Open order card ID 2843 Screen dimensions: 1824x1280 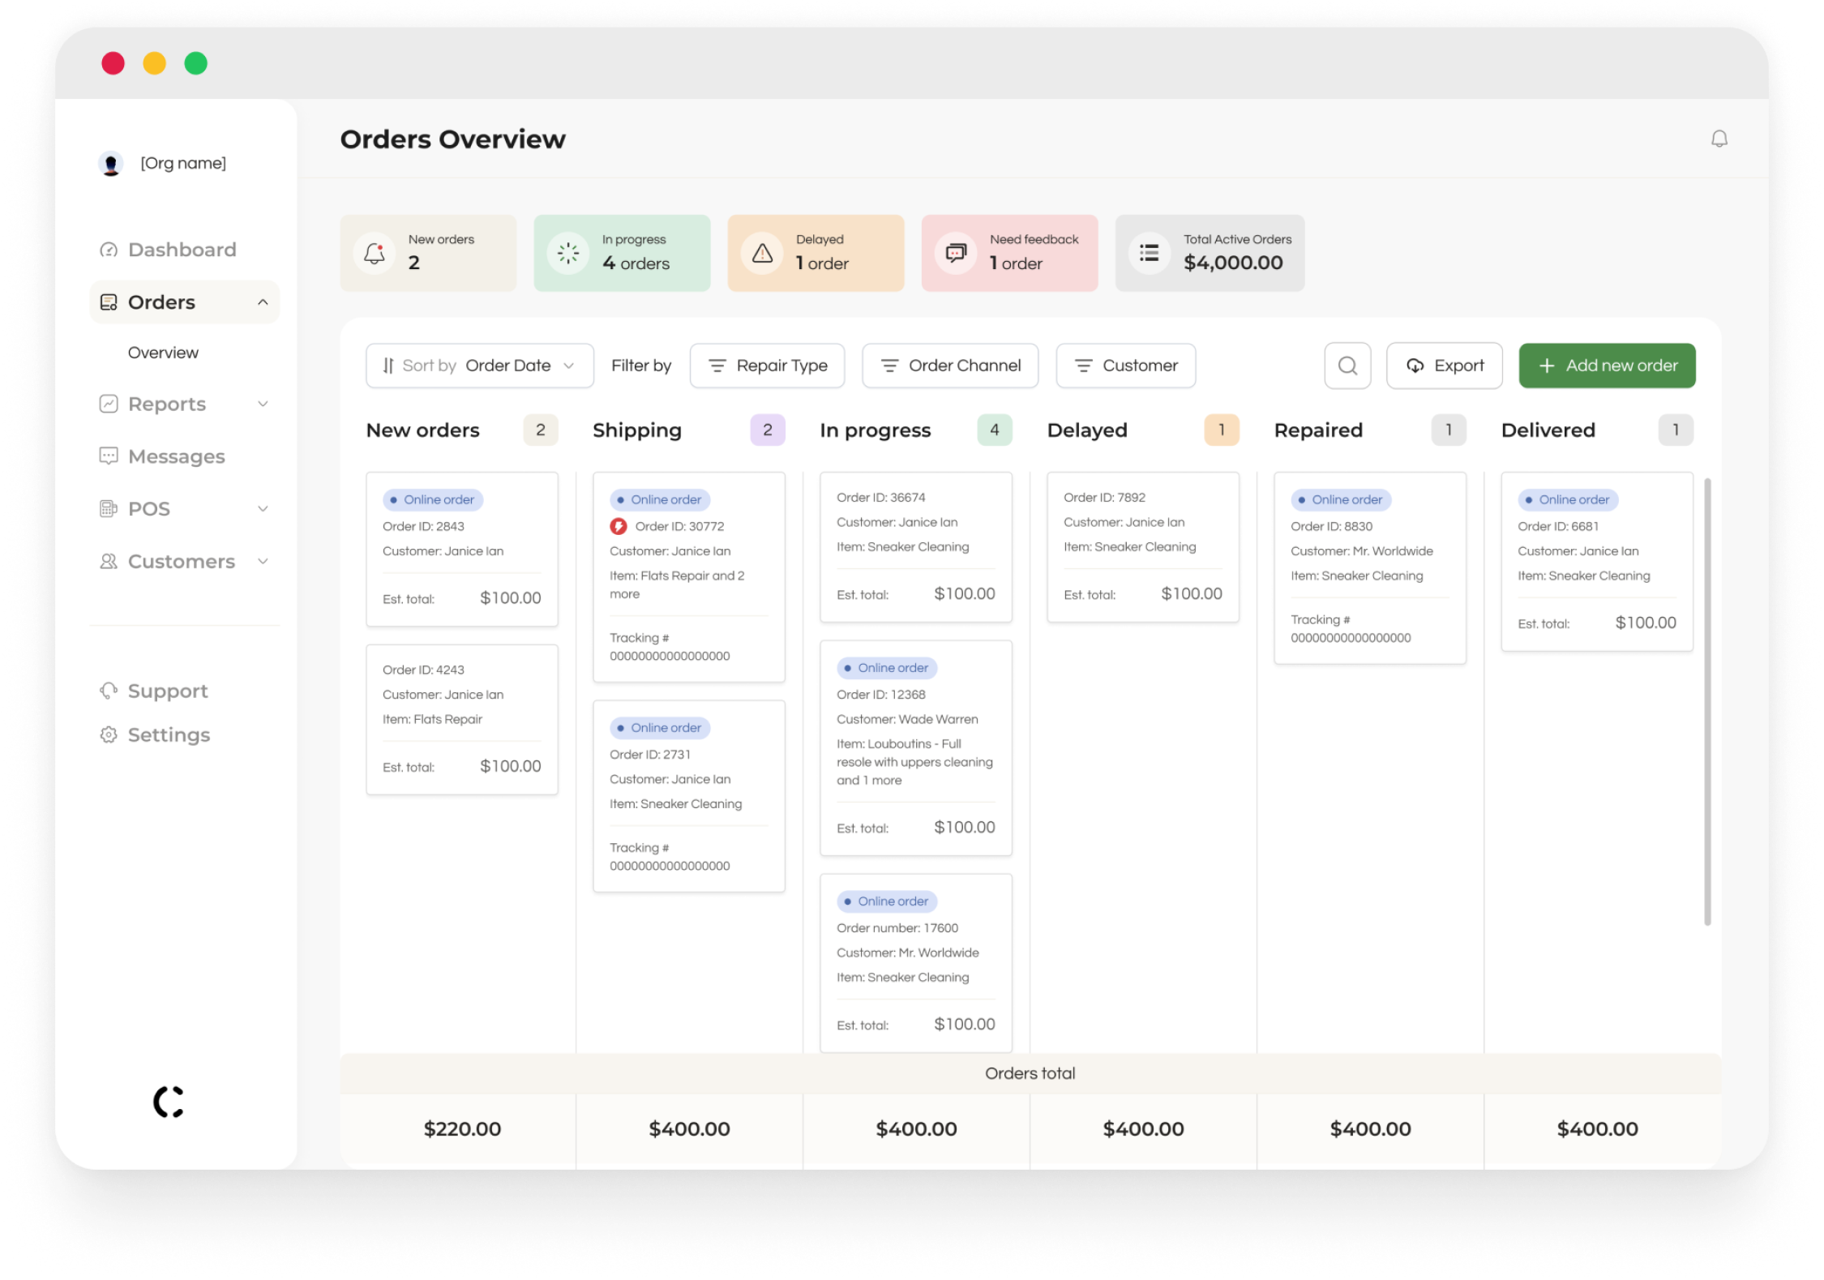tap(462, 549)
